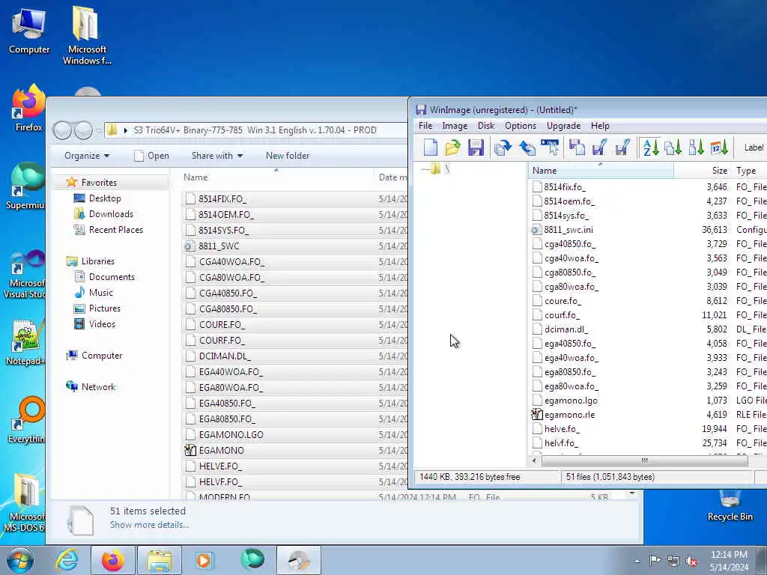The height and width of the screenshot is (575, 767).
Task: Click the Extract files icon in WinImage toolbar
Action: tap(527, 147)
